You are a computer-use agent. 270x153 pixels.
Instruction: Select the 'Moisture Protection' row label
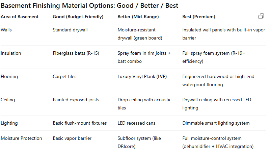(x=21, y=138)
